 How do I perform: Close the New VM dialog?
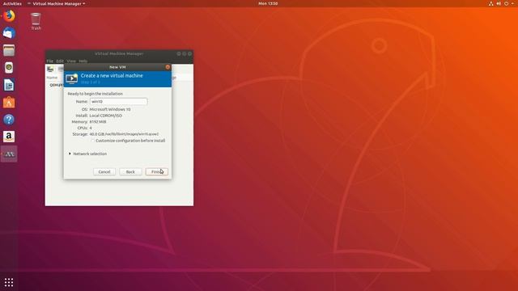[168, 67]
